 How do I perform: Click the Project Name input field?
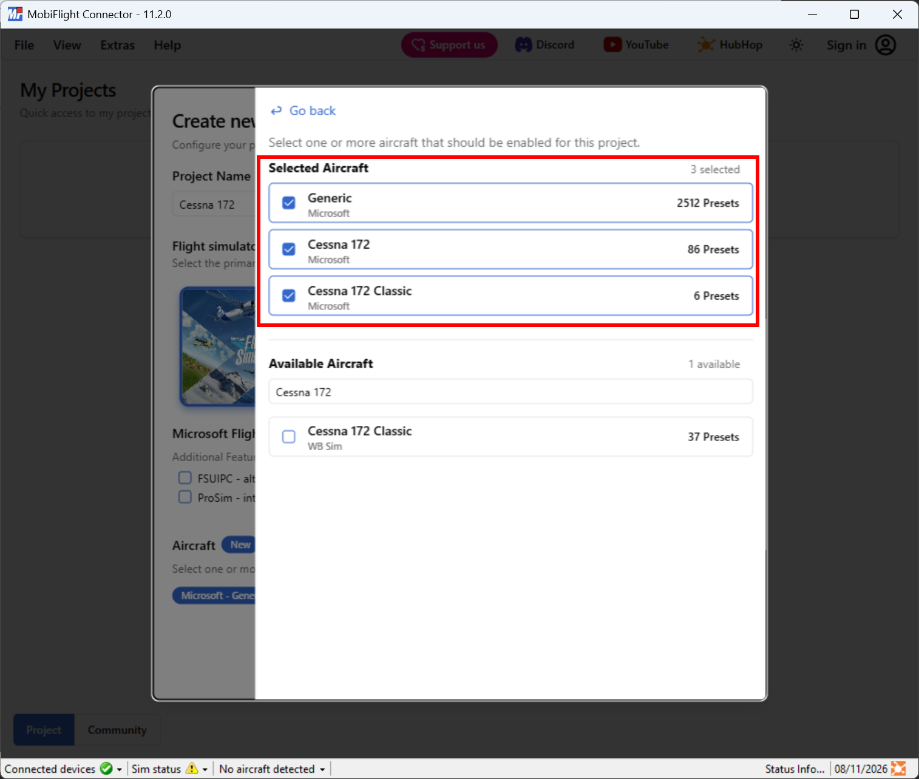[x=214, y=204]
